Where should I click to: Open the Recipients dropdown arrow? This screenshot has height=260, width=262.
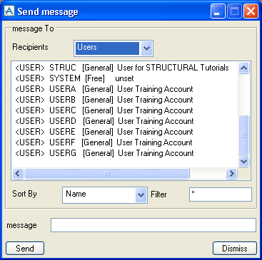tap(146, 48)
